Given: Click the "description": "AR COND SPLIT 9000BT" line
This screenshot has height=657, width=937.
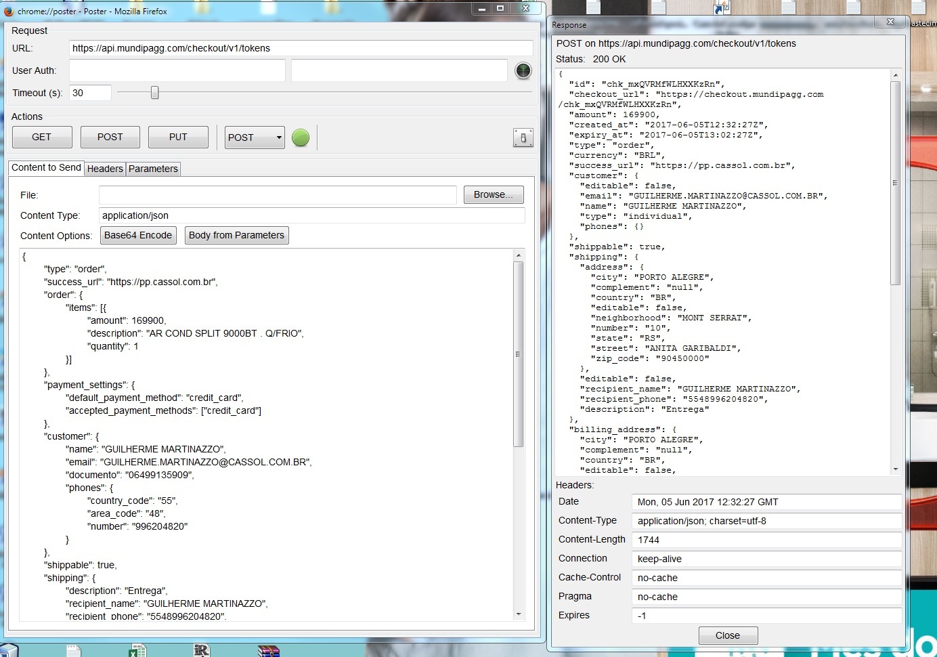Looking at the screenshot, I should tap(196, 333).
